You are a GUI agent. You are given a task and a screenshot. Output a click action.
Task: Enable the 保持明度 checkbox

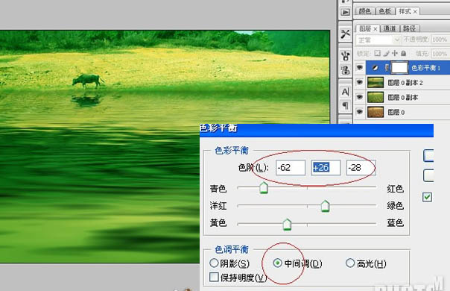[214, 278]
